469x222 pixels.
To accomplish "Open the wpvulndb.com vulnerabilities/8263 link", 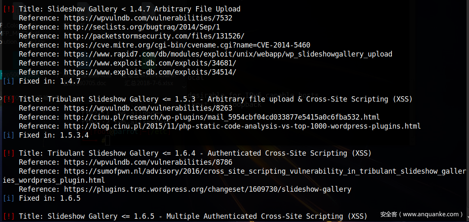I will coord(148,108).
